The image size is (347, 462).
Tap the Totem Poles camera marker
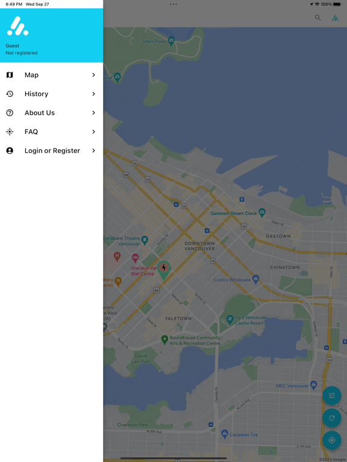171,40
